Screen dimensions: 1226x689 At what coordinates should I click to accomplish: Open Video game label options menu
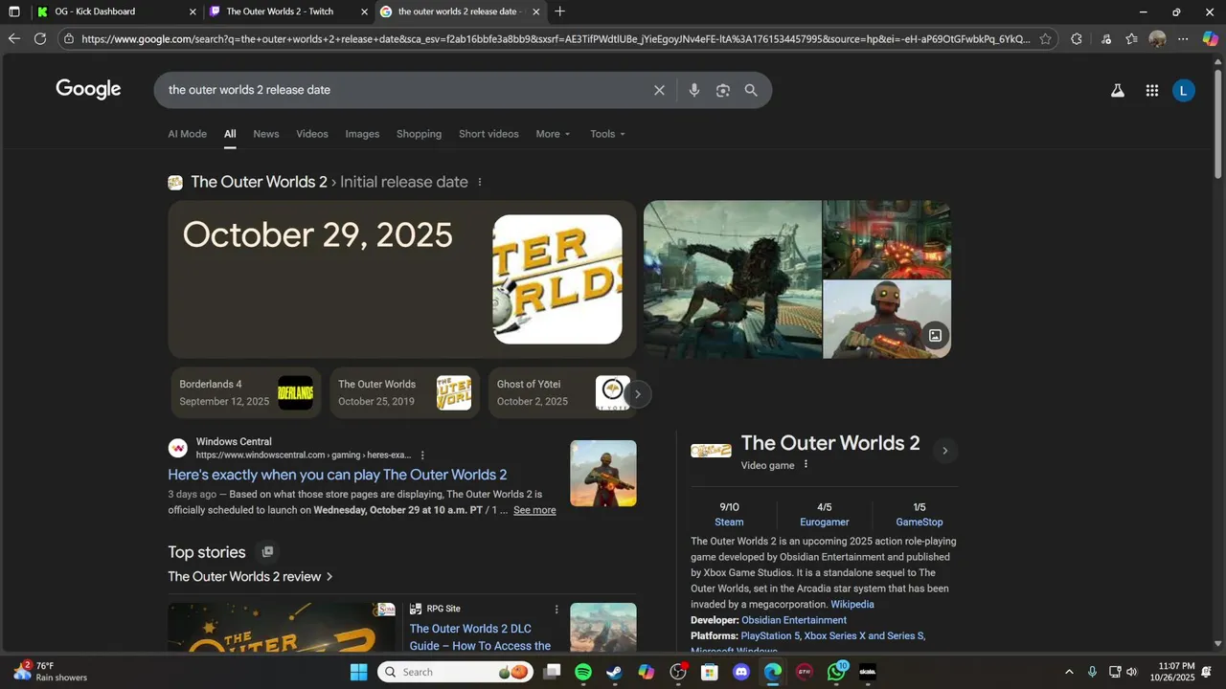point(806,464)
